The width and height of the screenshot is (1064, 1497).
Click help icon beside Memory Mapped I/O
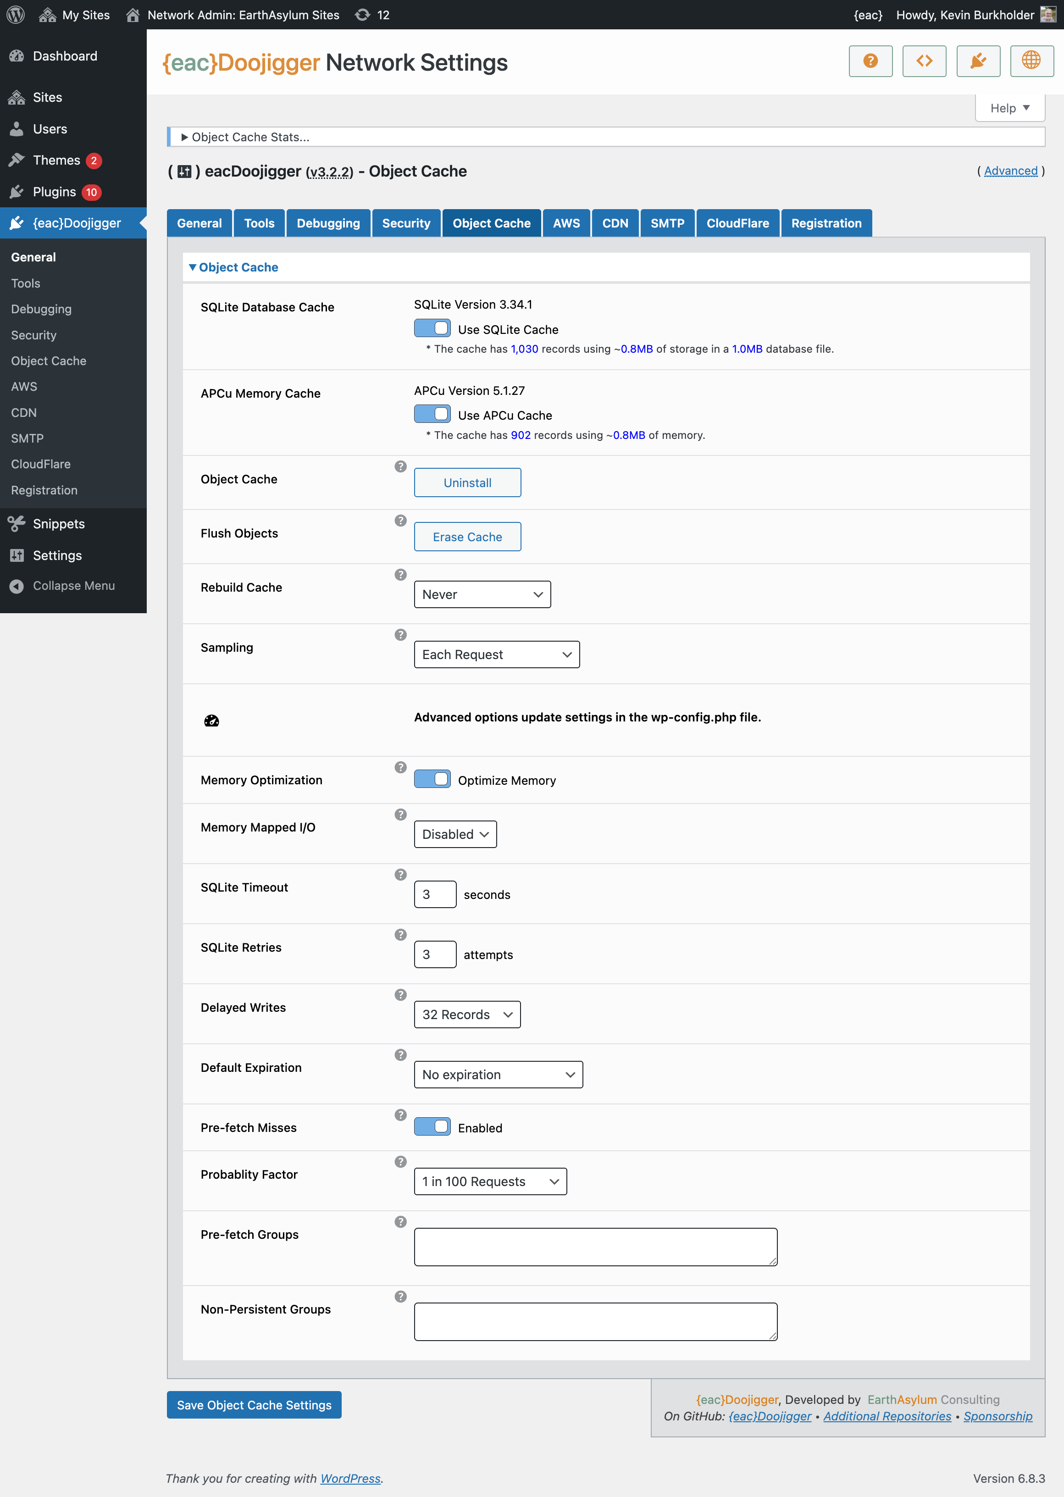click(x=400, y=815)
